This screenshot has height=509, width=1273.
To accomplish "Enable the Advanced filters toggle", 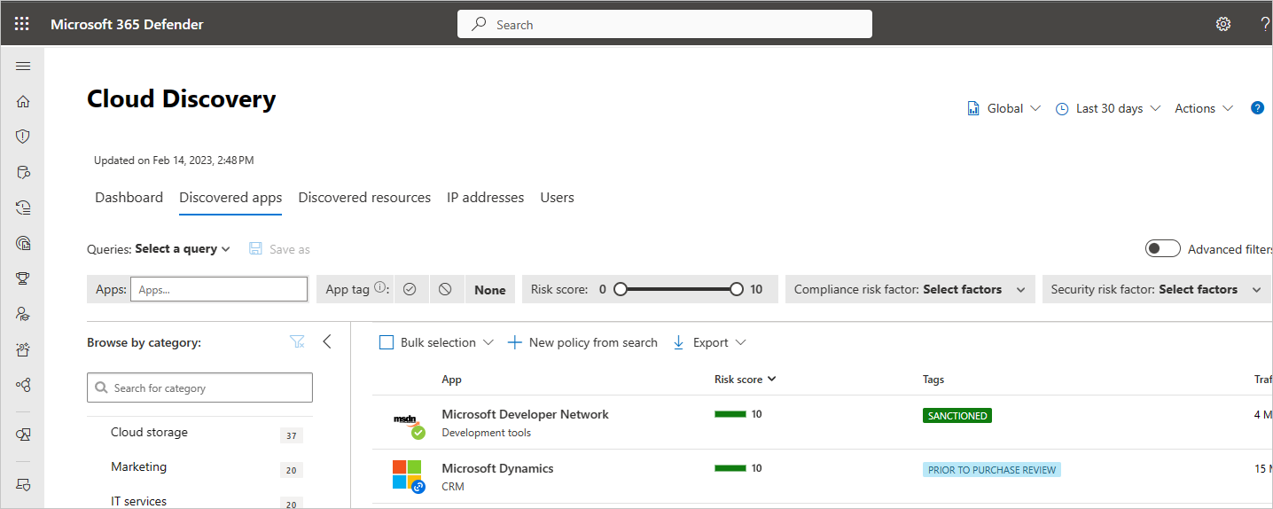I will coord(1162,249).
